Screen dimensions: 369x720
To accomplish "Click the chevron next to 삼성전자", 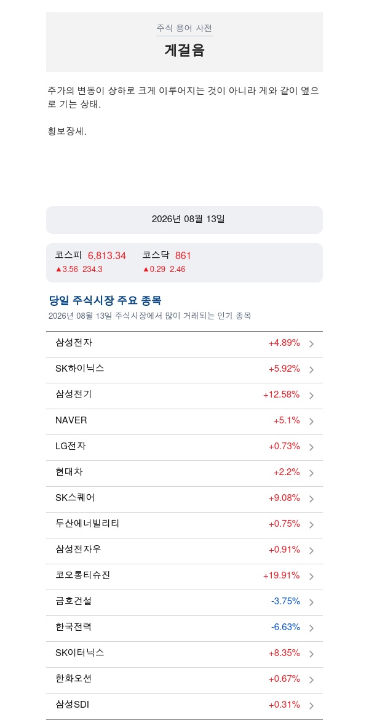I will coord(311,344).
